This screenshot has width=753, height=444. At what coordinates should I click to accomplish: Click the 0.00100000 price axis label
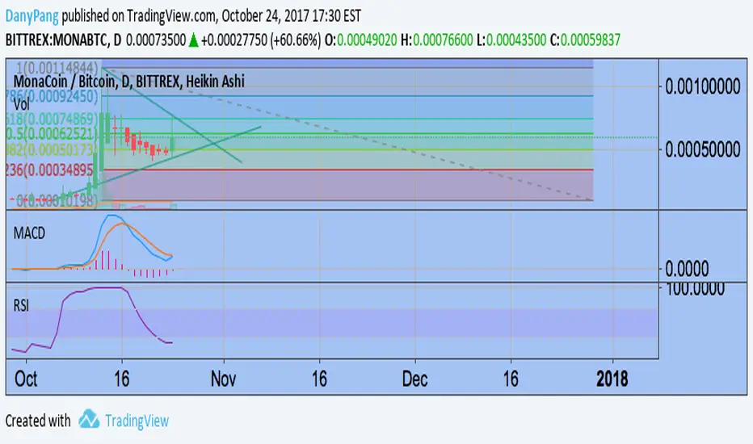point(703,87)
